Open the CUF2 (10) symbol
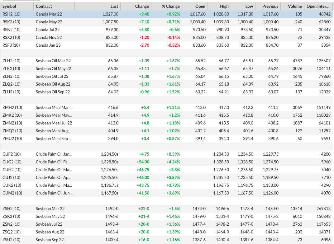334x244 pixels. tap(12, 154)
